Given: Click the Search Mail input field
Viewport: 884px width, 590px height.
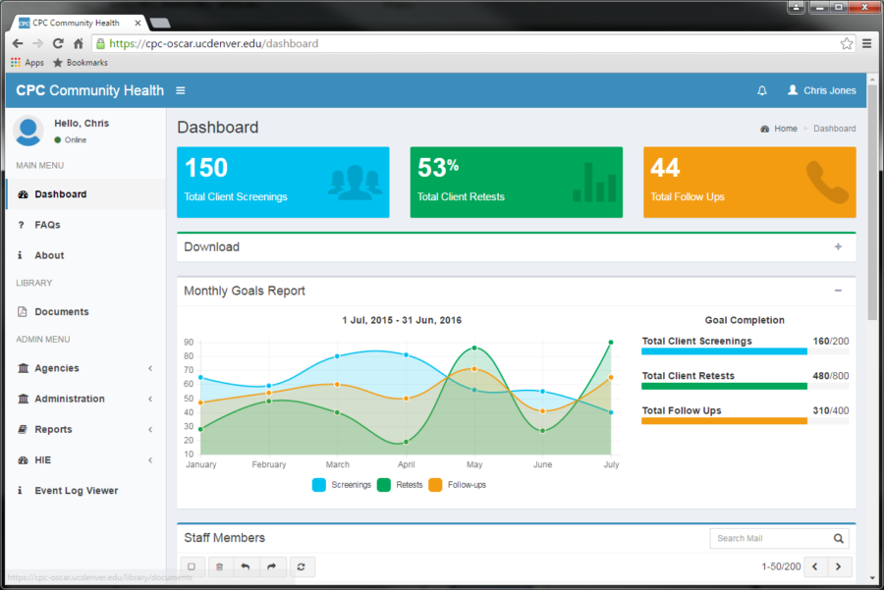Looking at the screenshot, I should coord(768,538).
